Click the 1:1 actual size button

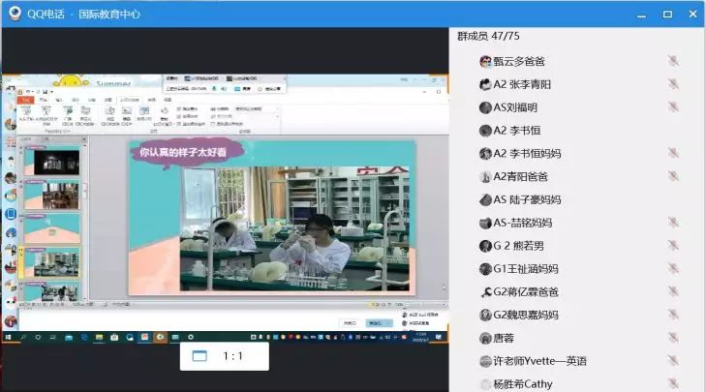click(x=232, y=356)
